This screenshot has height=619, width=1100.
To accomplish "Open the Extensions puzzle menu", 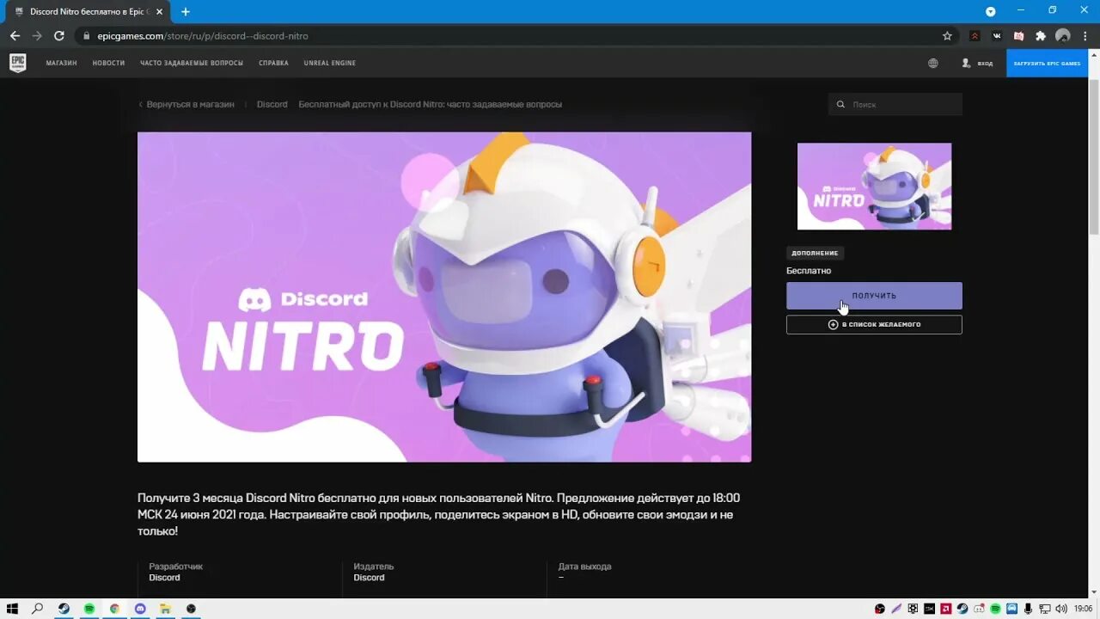I will point(1041,36).
